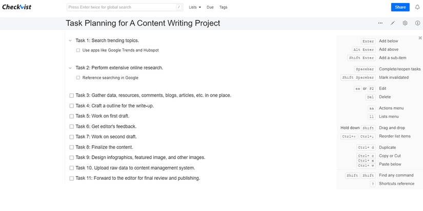The image size is (423, 211).
Task: Check off Task 3: Gather data item
Action: tap(71, 96)
